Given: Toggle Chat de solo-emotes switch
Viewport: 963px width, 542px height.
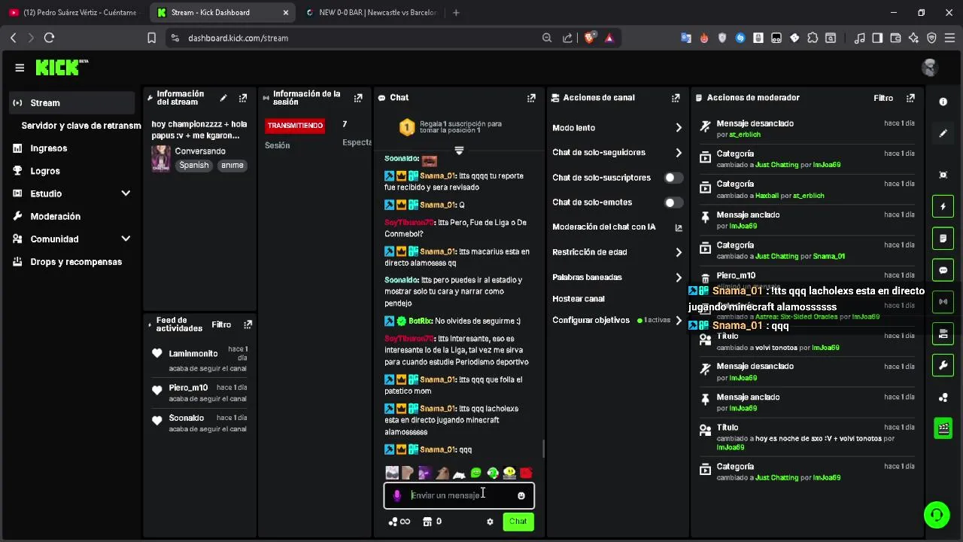Looking at the screenshot, I should point(673,202).
